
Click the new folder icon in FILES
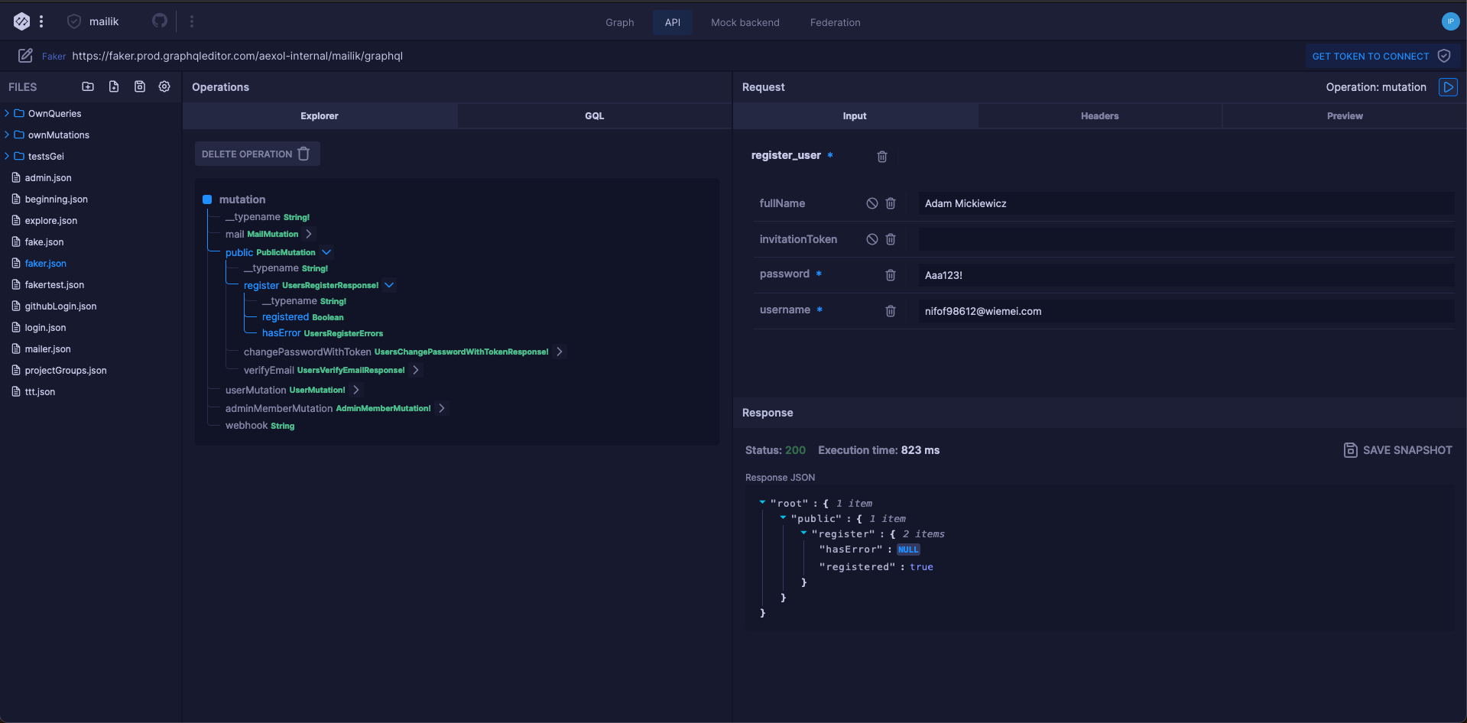point(88,86)
